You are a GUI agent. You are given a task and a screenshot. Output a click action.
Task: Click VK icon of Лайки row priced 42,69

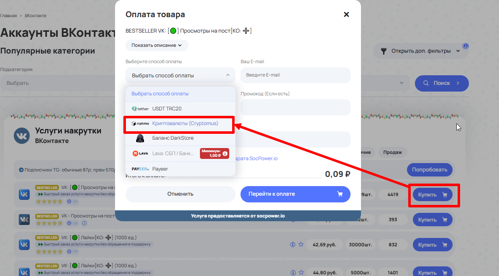(x=24, y=245)
